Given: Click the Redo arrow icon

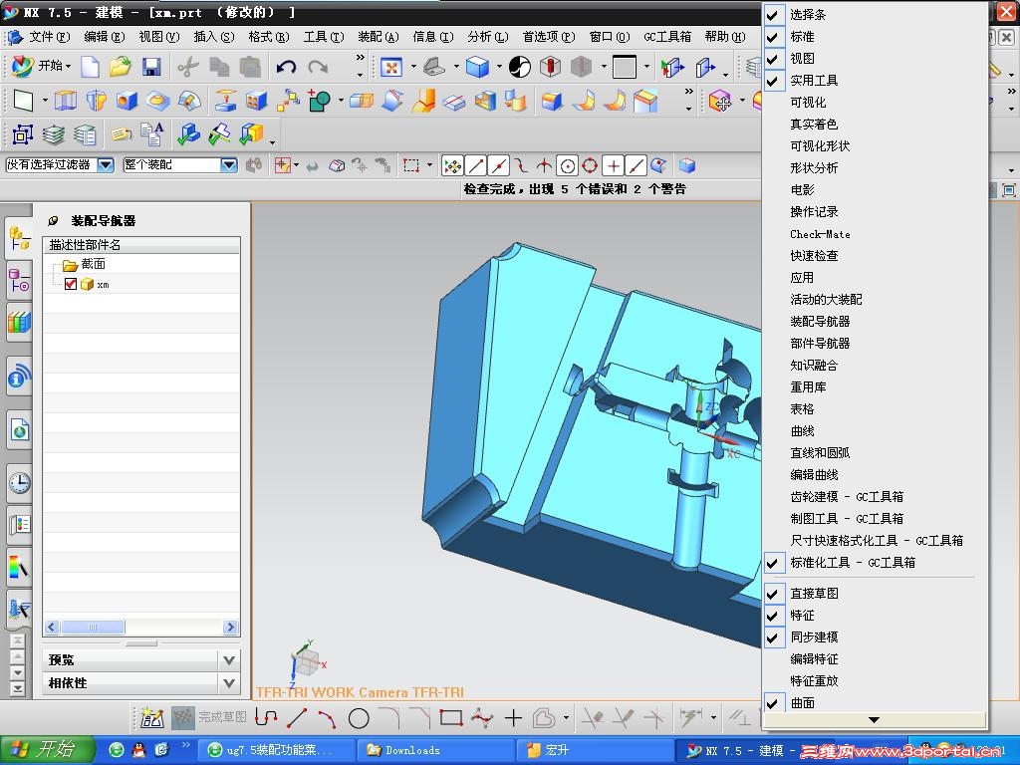Looking at the screenshot, I should (318, 67).
